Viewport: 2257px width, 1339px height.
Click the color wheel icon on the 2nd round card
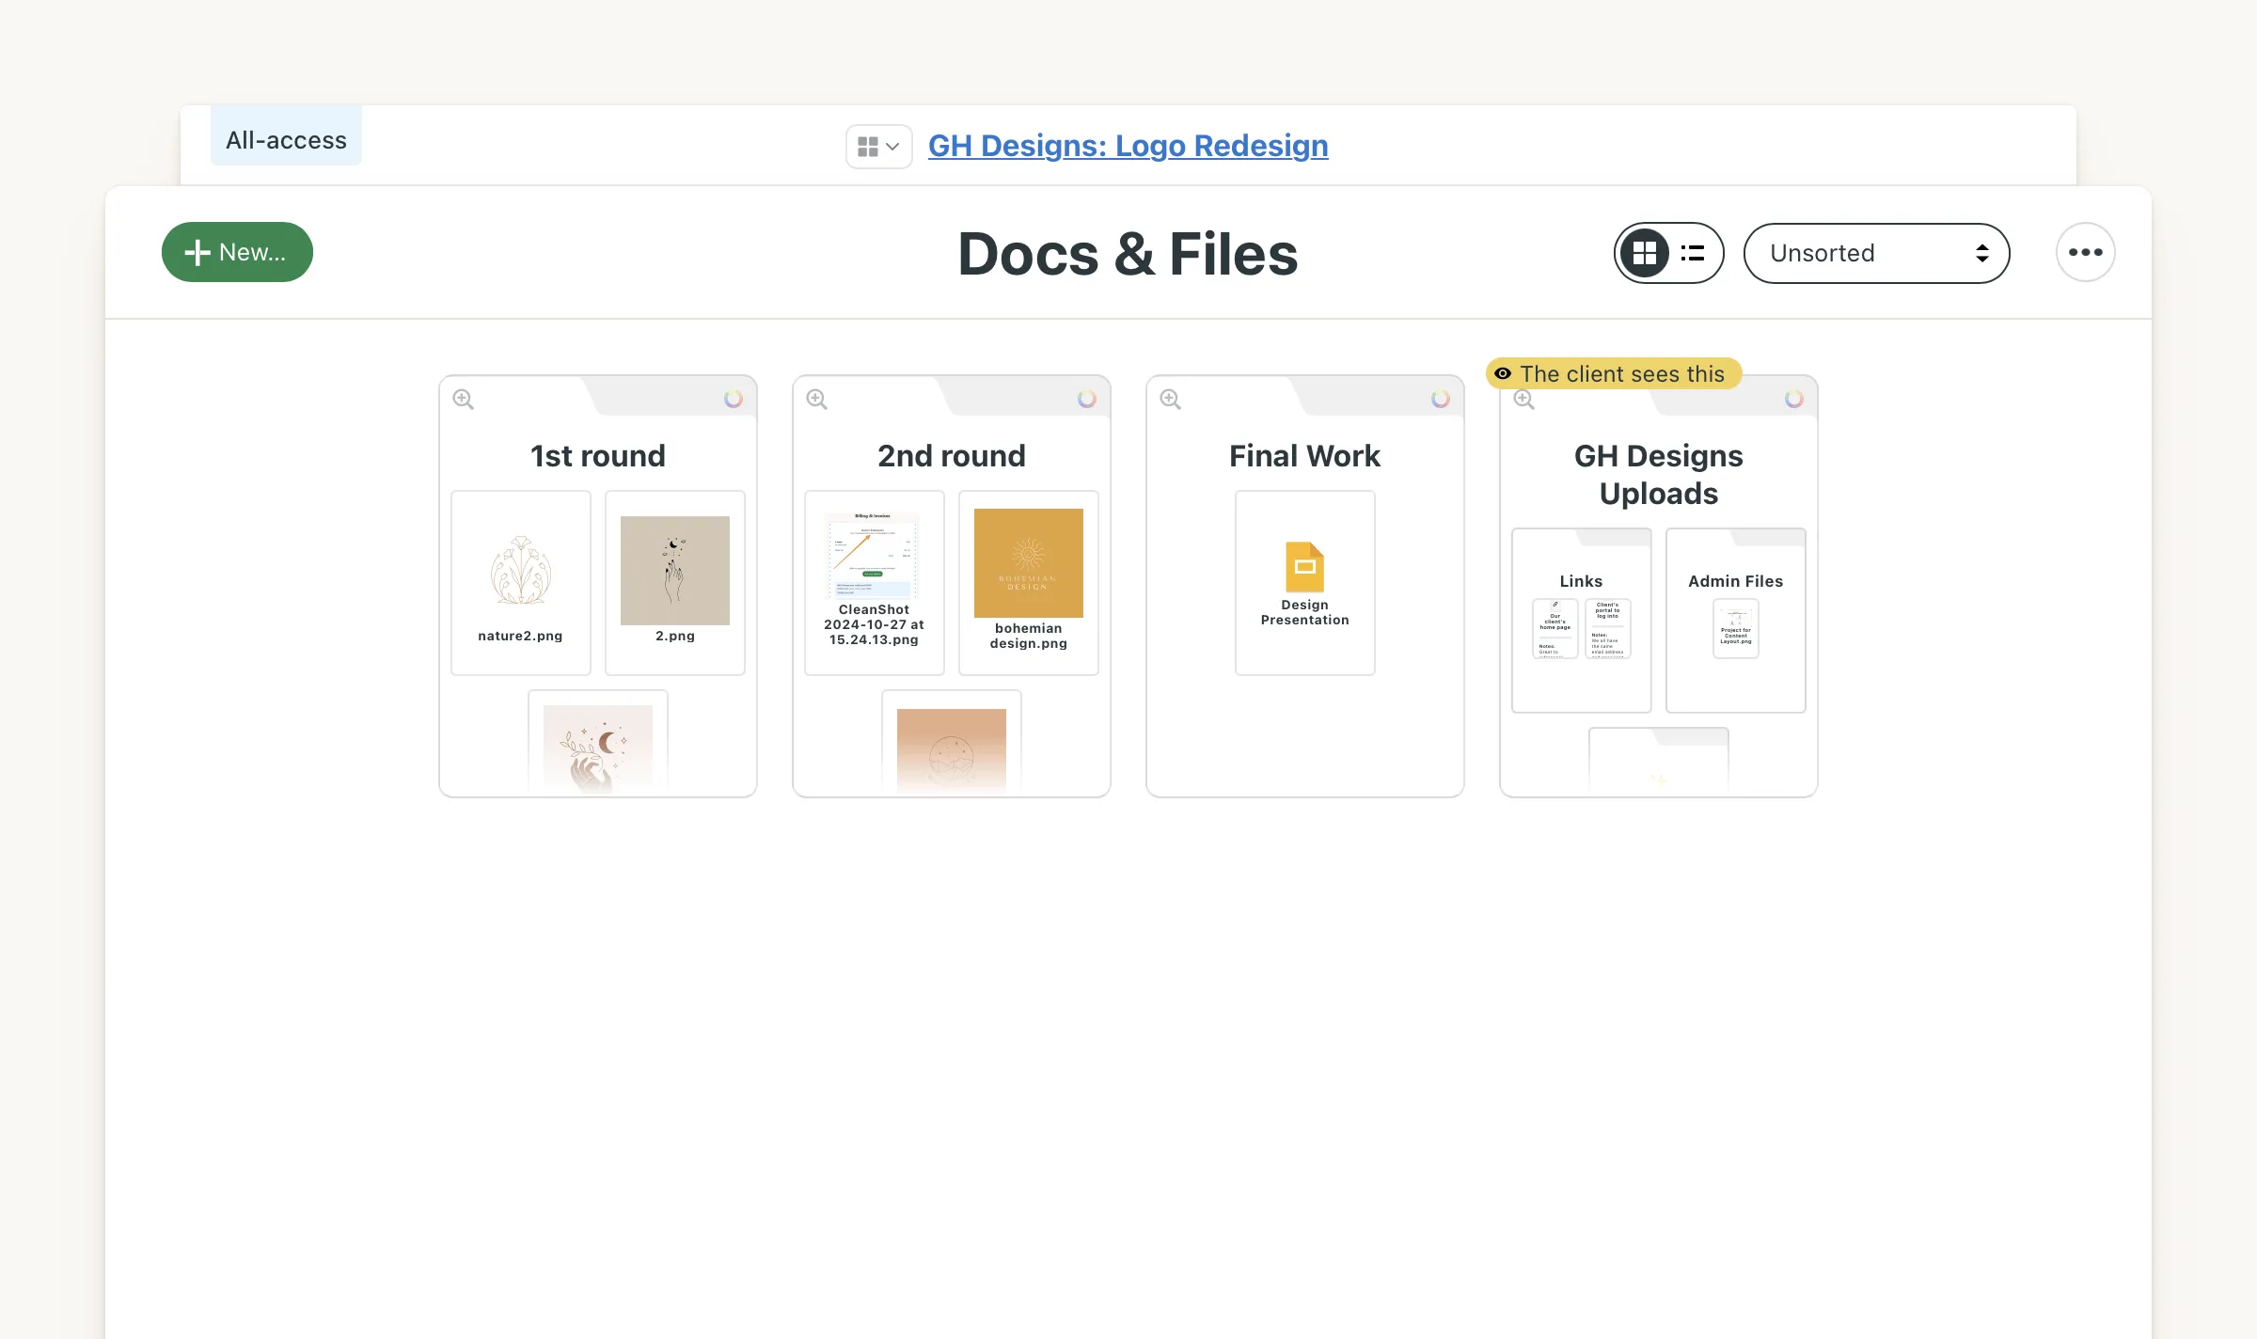pyautogui.click(x=1087, y=398)
